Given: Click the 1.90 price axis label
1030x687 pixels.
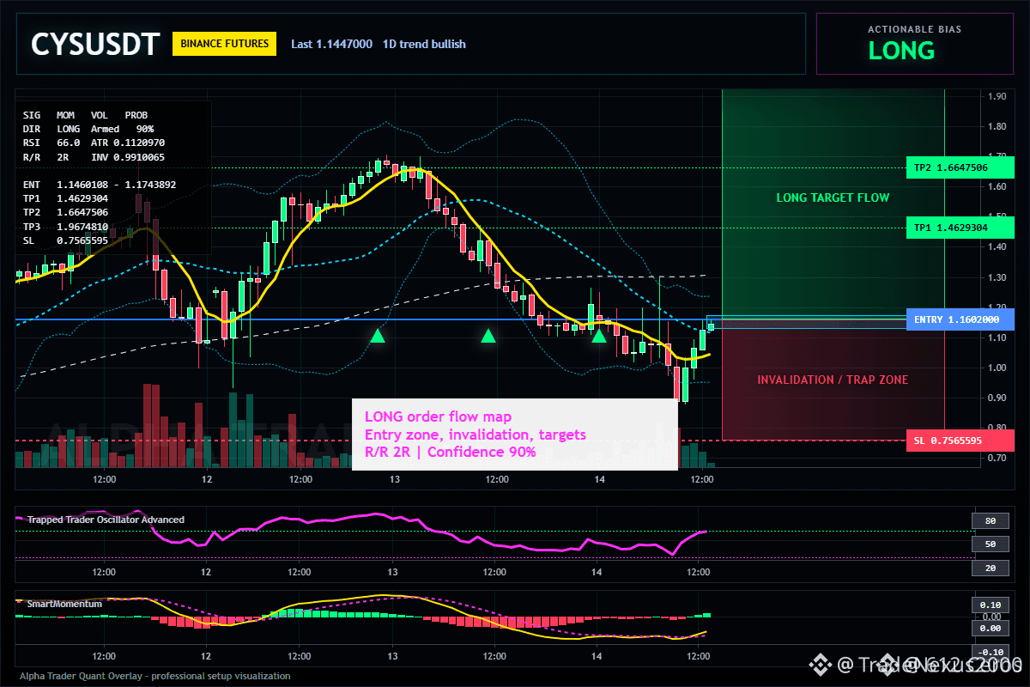Looking at the screenshot, I should tap(996, 96).
